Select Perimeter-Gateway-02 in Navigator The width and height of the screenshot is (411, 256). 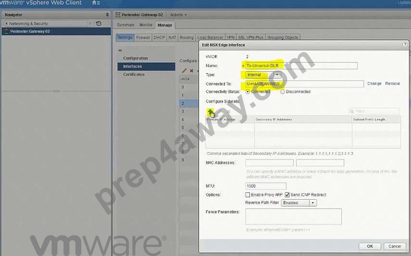coord(56,31)
